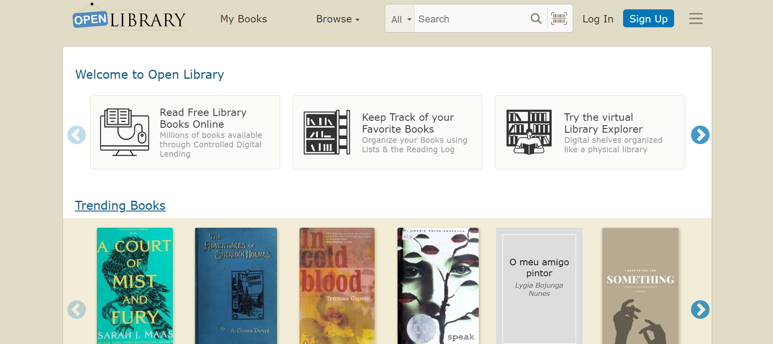The height and width of the screenshot is (344, 773).
Task: Go back in welcome carousel left arrow
Action: (76, 135)
